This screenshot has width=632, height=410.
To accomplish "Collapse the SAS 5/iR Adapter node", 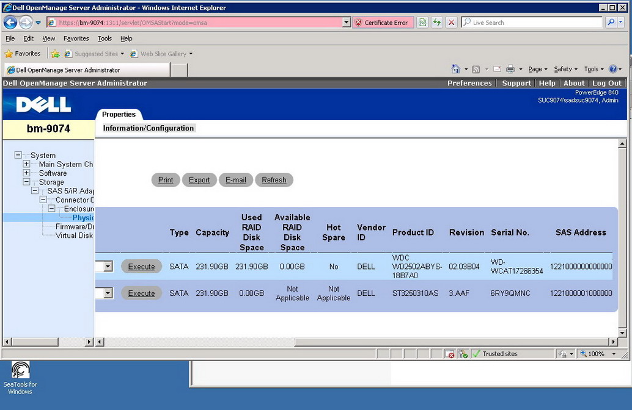I will pos(35,190).
